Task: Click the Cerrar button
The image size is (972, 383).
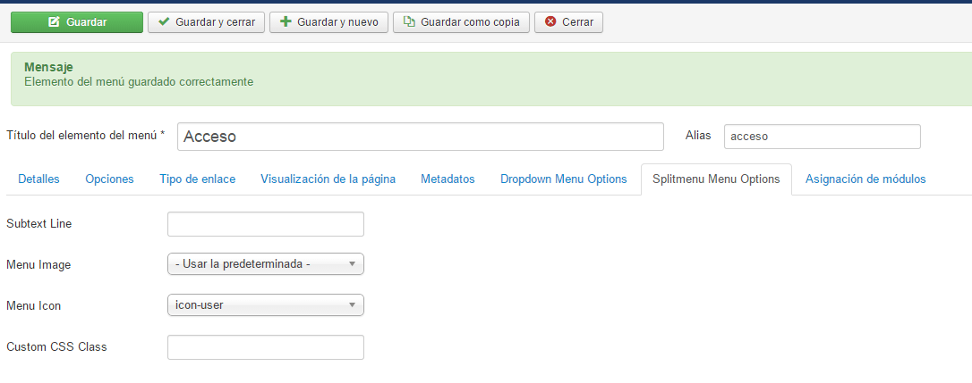Action: (x=568, y=22)
